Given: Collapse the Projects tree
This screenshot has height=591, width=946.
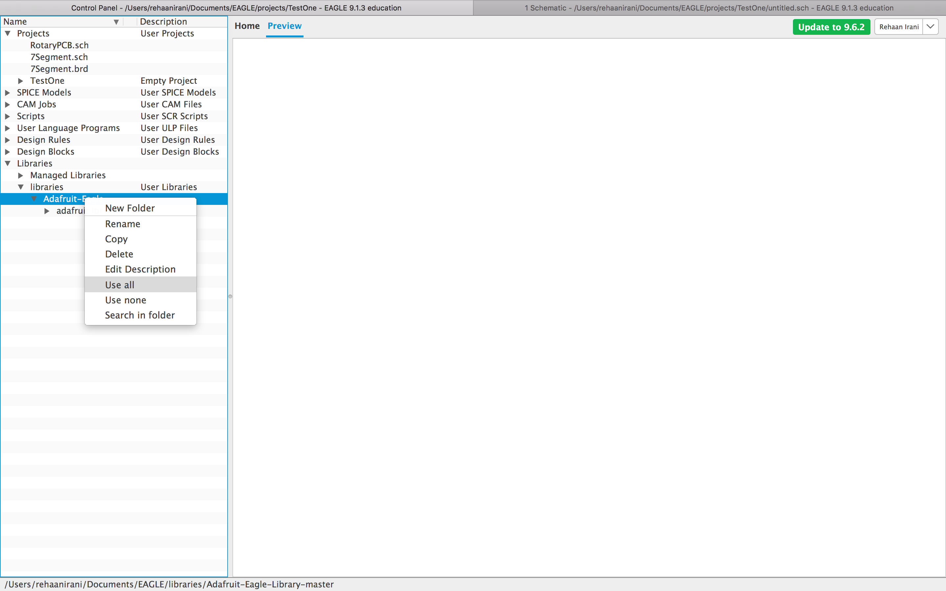Looking at the screenshot, I should point(8,33).
